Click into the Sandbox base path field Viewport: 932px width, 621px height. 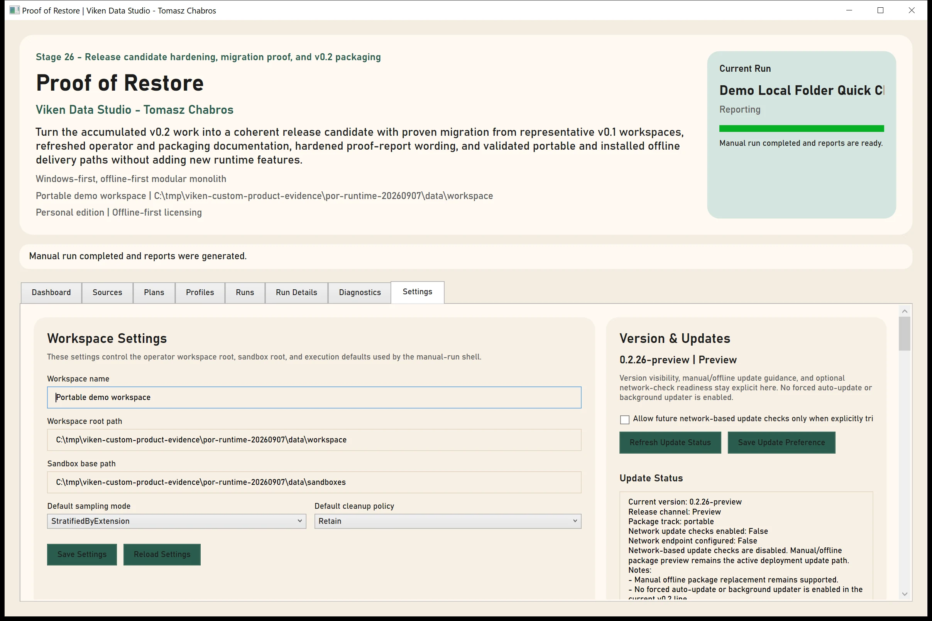point(314,482)
